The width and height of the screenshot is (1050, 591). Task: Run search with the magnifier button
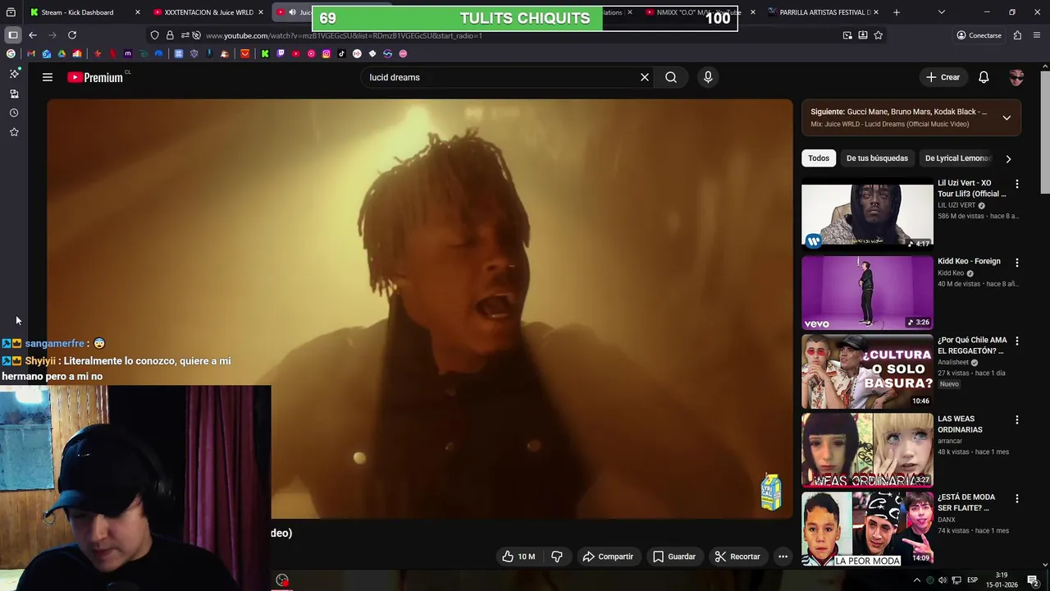[x=671, y=77]
